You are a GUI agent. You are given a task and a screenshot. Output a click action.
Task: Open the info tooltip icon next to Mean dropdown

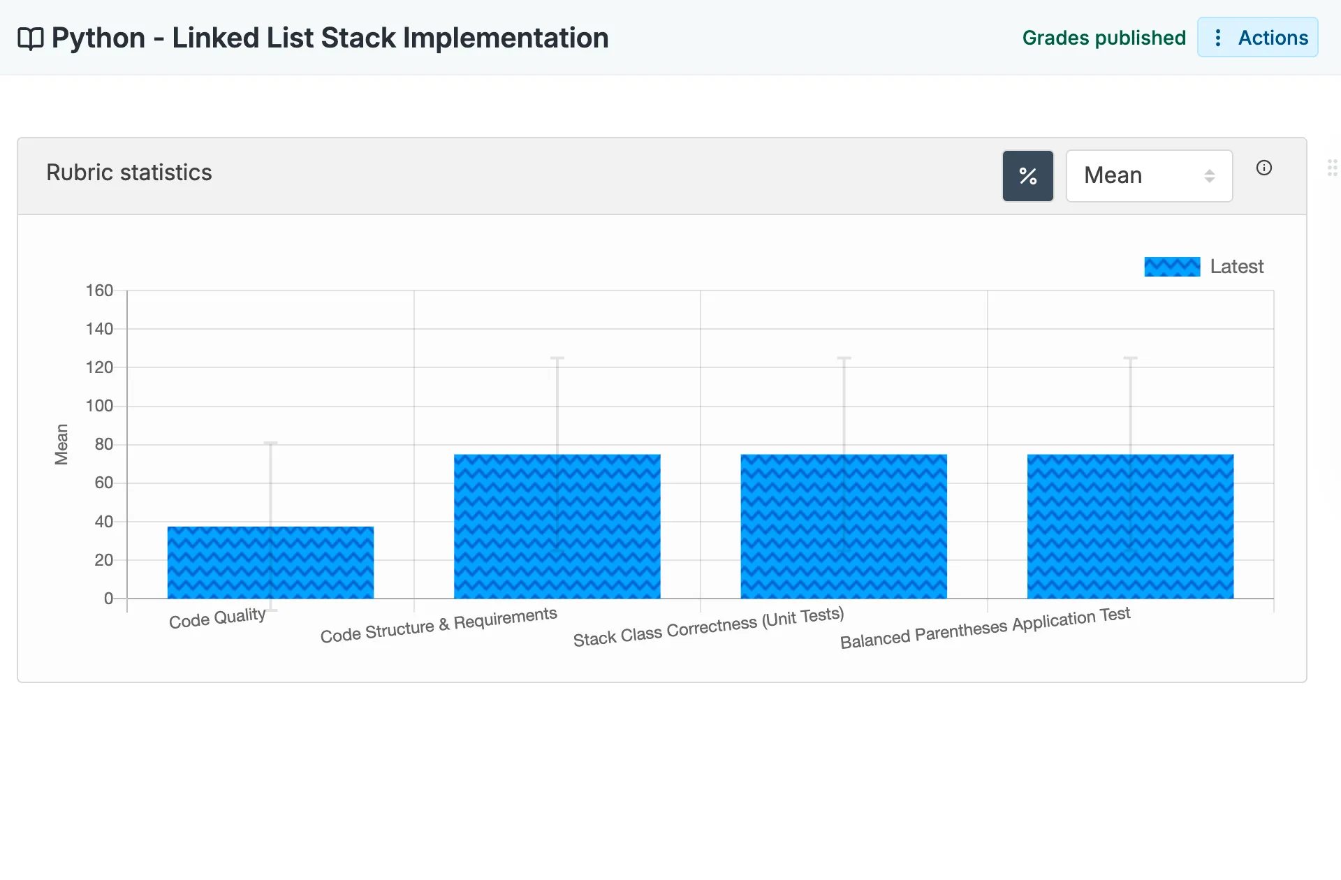click(1264, 168)
